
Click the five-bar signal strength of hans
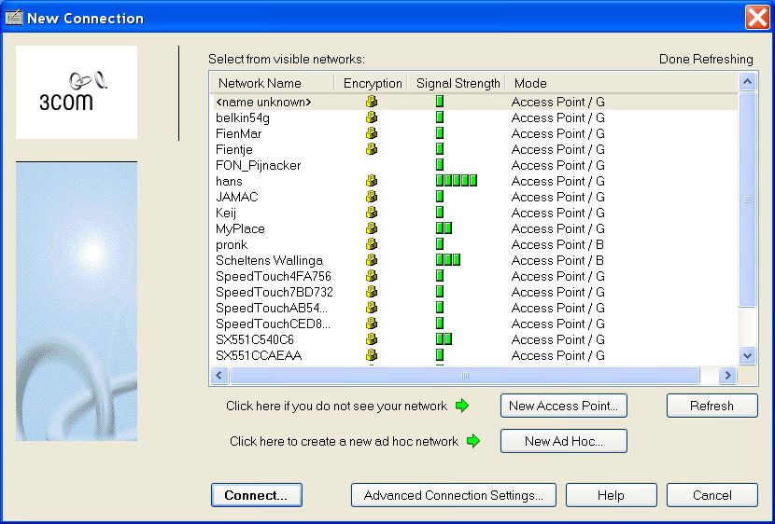457,181
